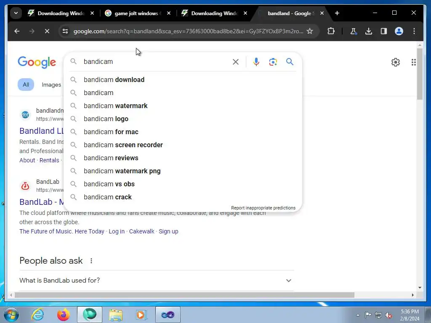Screen dimensions: 431x323
Task: Choose suggestion bandicam reviews
Action: [x=183, y=158]
